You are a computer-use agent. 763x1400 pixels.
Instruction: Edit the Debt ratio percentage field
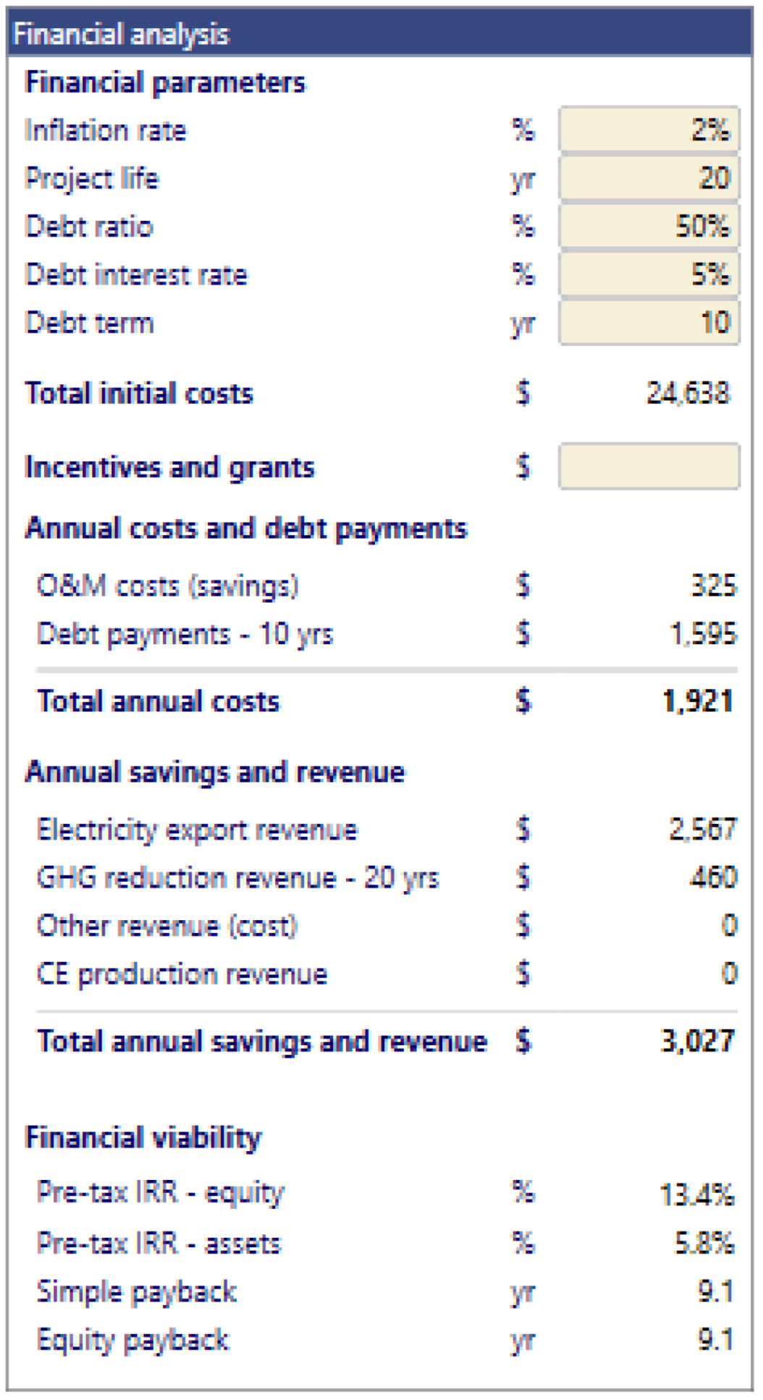(x=648, y=227)
